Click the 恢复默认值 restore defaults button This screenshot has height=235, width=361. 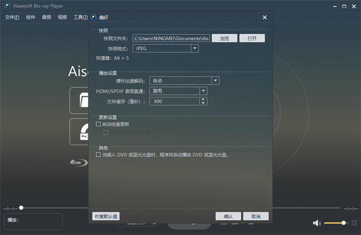tap(106, 216)
